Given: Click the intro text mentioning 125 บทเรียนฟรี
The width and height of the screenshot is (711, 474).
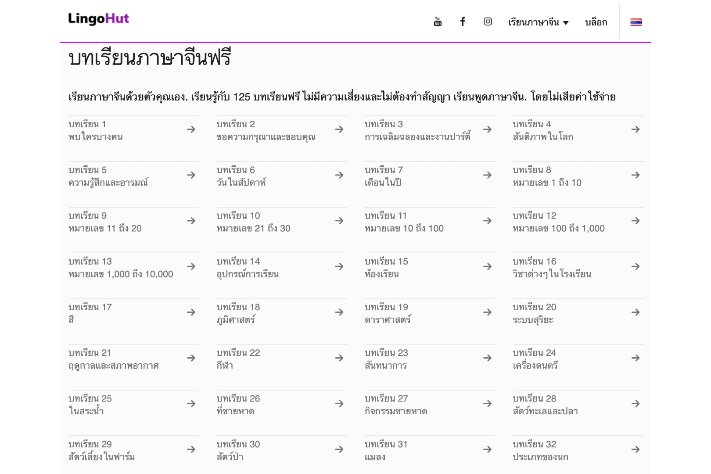Looking at the screenshot, I should 342,97.
